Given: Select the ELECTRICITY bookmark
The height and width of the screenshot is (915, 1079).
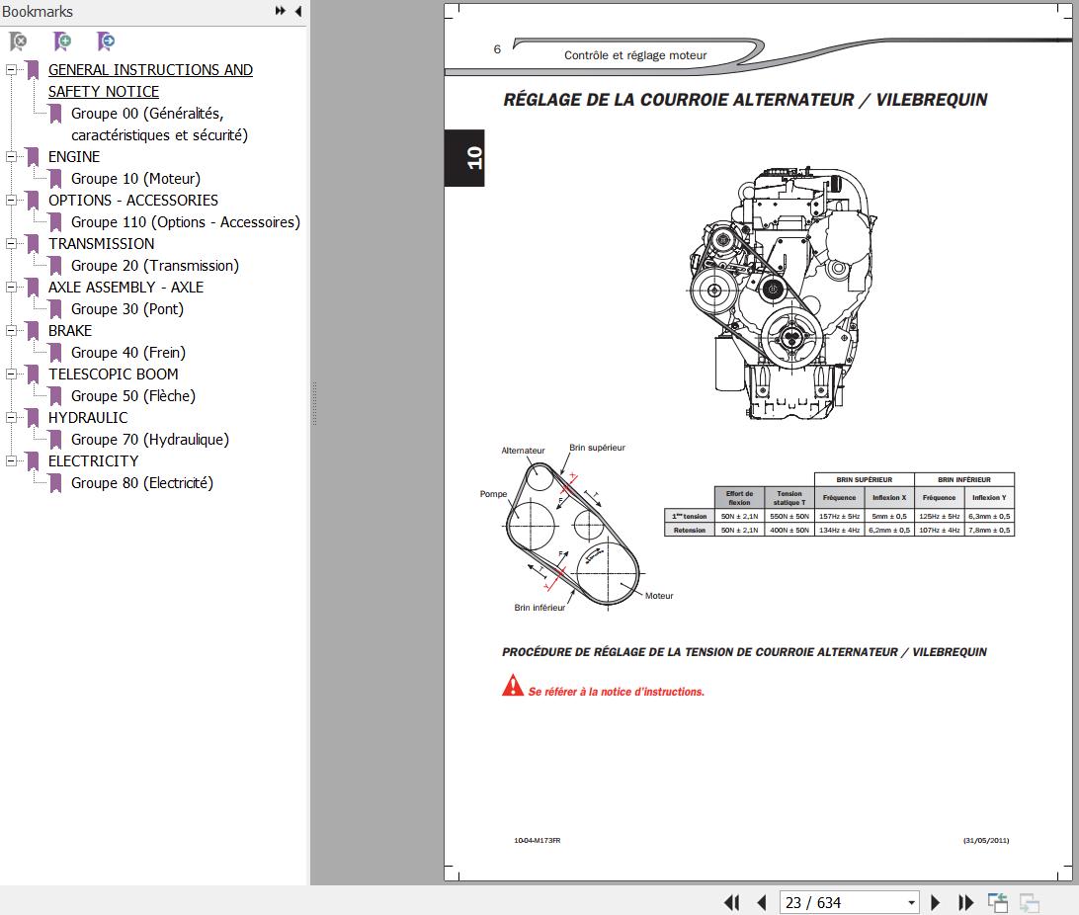Looking at the screenshot, I should click(x=93, y=460).
